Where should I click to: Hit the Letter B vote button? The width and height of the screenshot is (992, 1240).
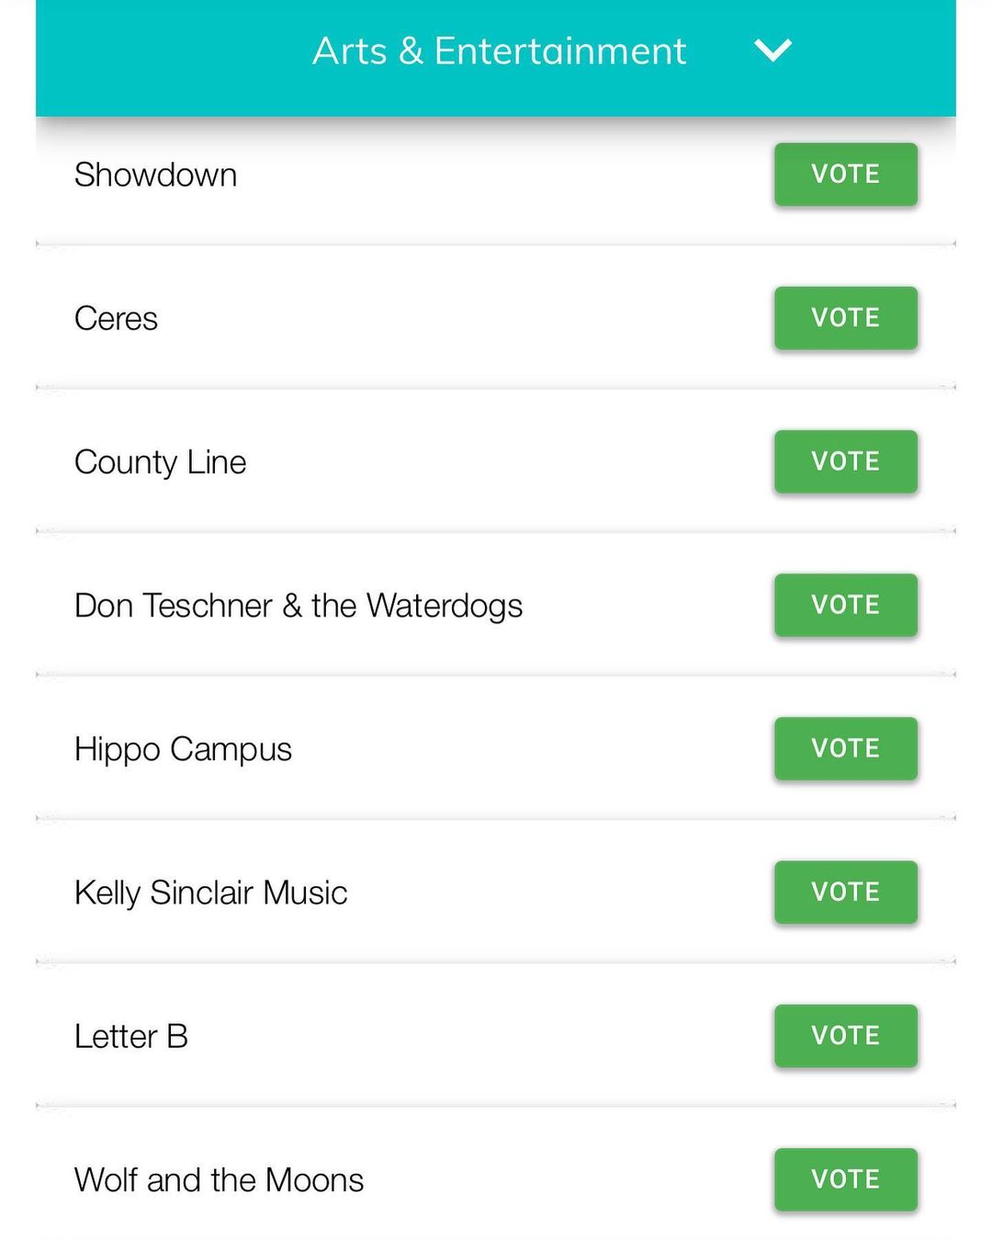845,1035
